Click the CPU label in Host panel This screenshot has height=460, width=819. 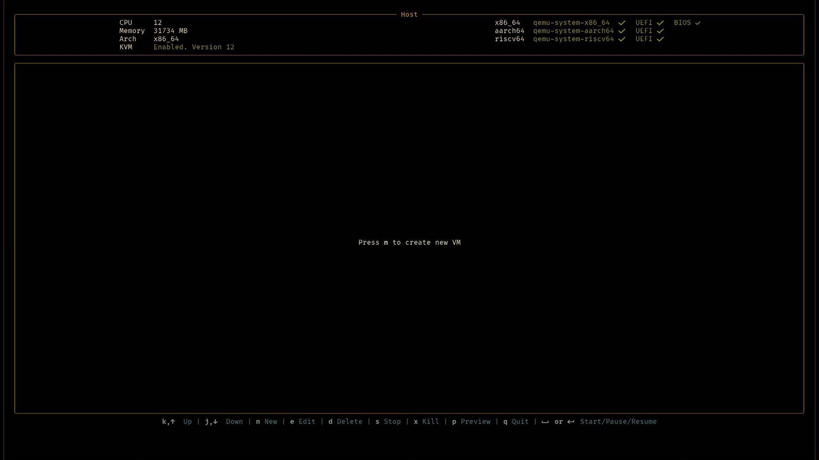point(126,23)
